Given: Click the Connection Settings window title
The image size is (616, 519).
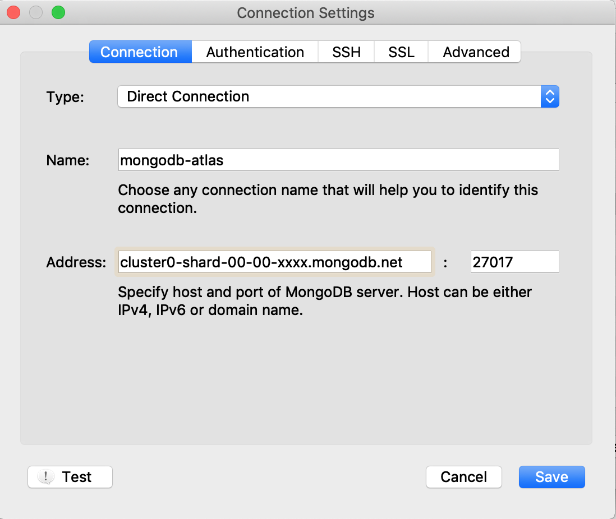Looking at the screenshot, I should coord(306,13).
